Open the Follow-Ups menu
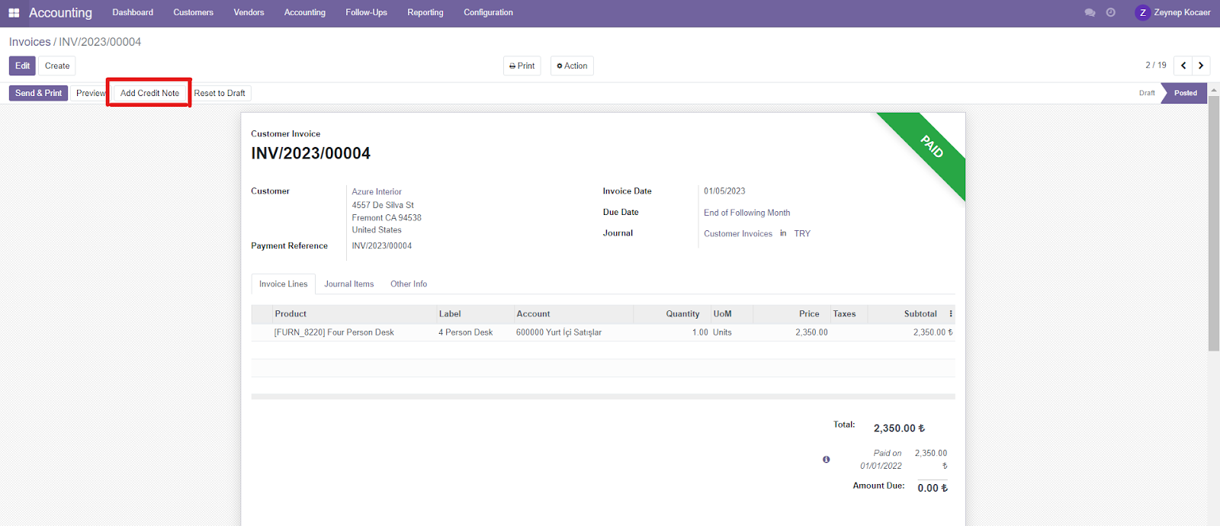This screenshot has height=526, width=1220. (x=366, y=13)
